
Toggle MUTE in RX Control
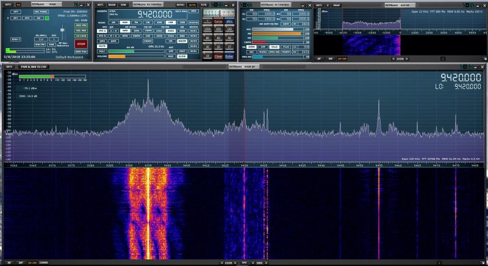pyautogui.click(x=102, y=46)
